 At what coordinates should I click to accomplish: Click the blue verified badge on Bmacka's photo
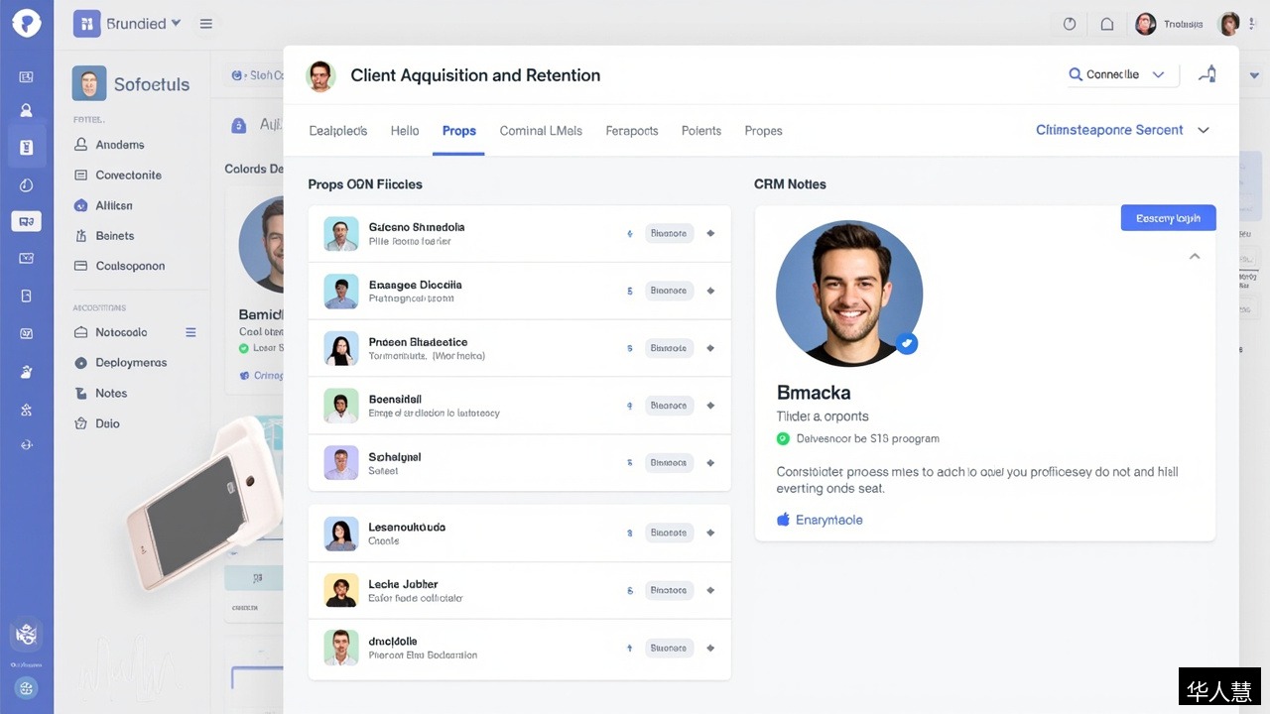906,343
